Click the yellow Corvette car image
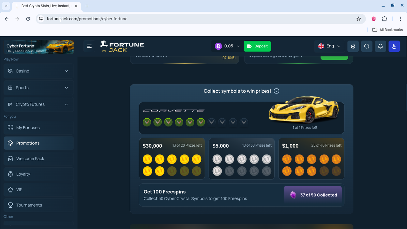The image size is (407, 229). click(x=304, y=110)
